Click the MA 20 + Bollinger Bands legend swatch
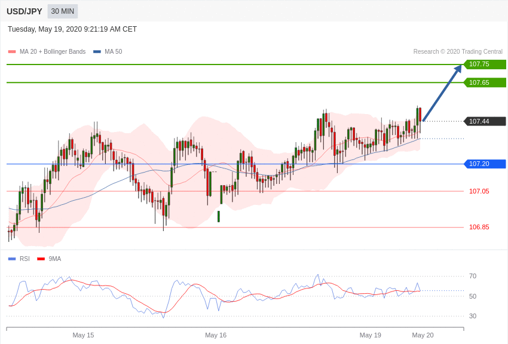The height and width of the screenshot is (344, 508). point(12,52)
